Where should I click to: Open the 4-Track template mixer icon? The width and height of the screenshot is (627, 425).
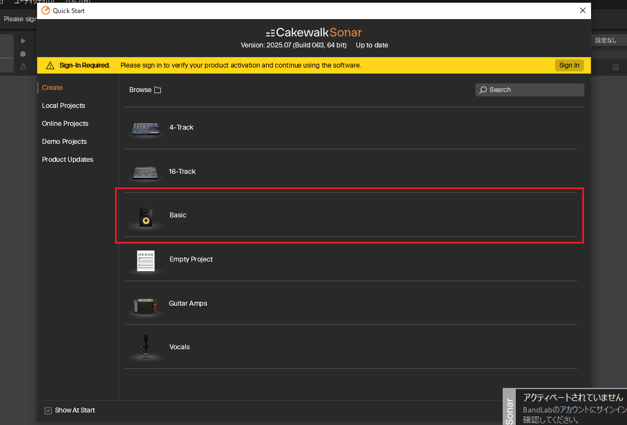[146, 128]
